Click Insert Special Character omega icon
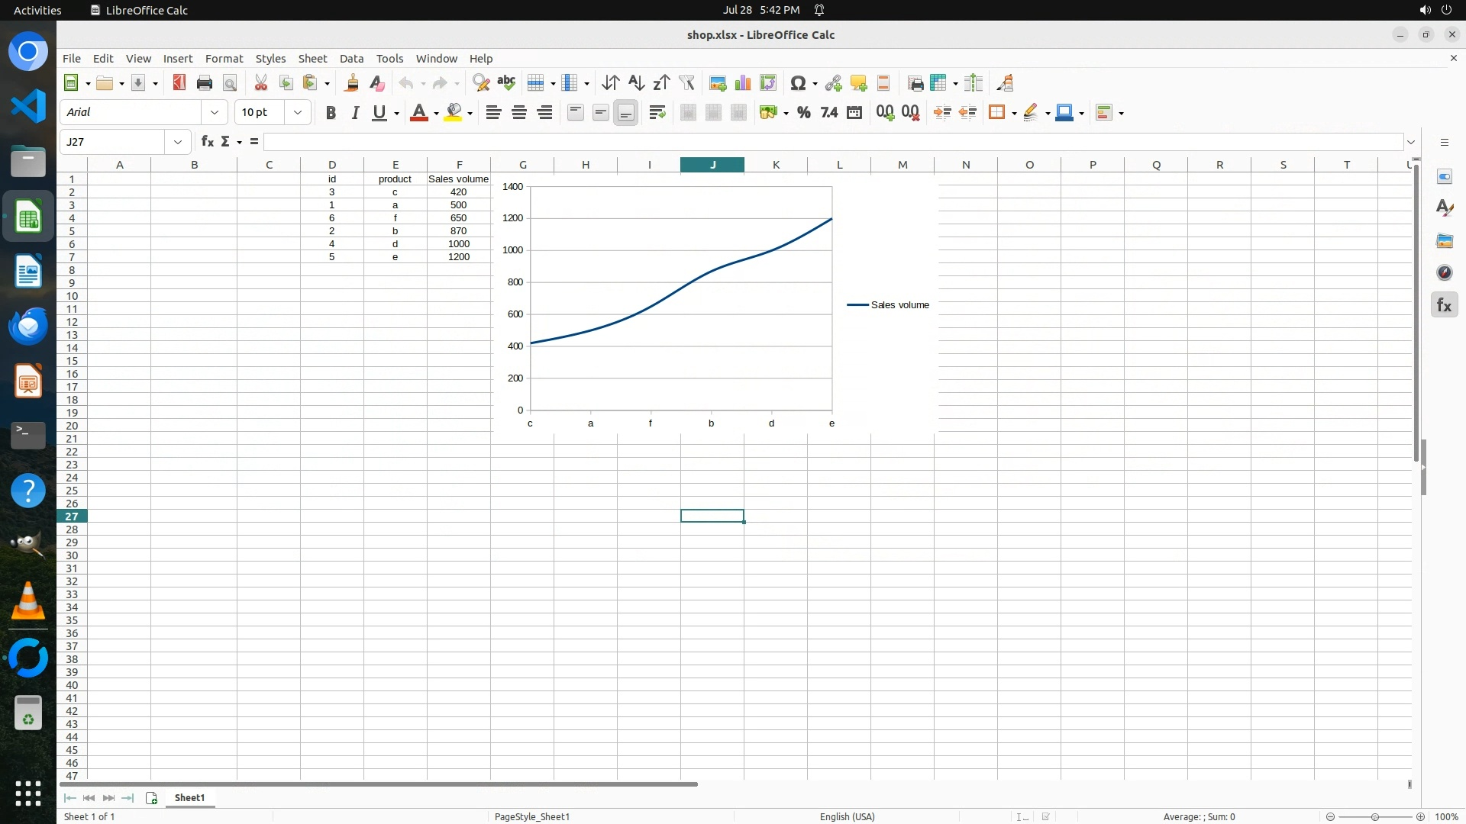The image size is (1466, 824). [798, 83]
